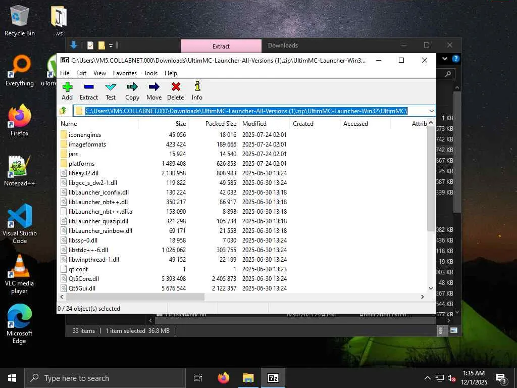This screenshot has width=517, height=388.
Task: Switch Explorer to large icons view
Action: pos(454,330)
